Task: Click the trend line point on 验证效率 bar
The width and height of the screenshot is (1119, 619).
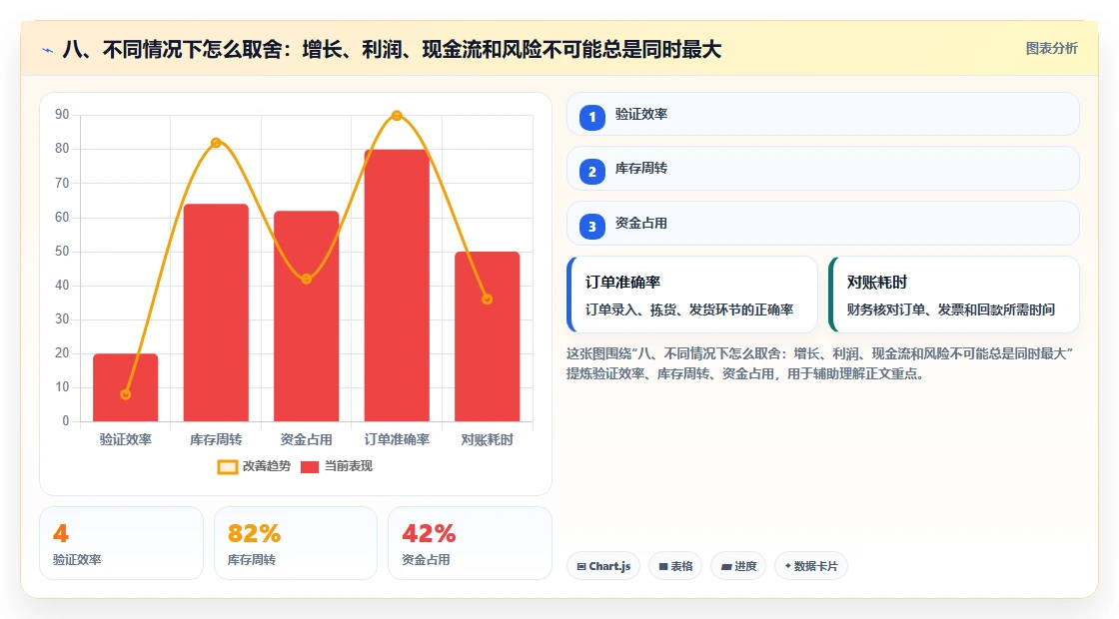Action: pos(126,394)
